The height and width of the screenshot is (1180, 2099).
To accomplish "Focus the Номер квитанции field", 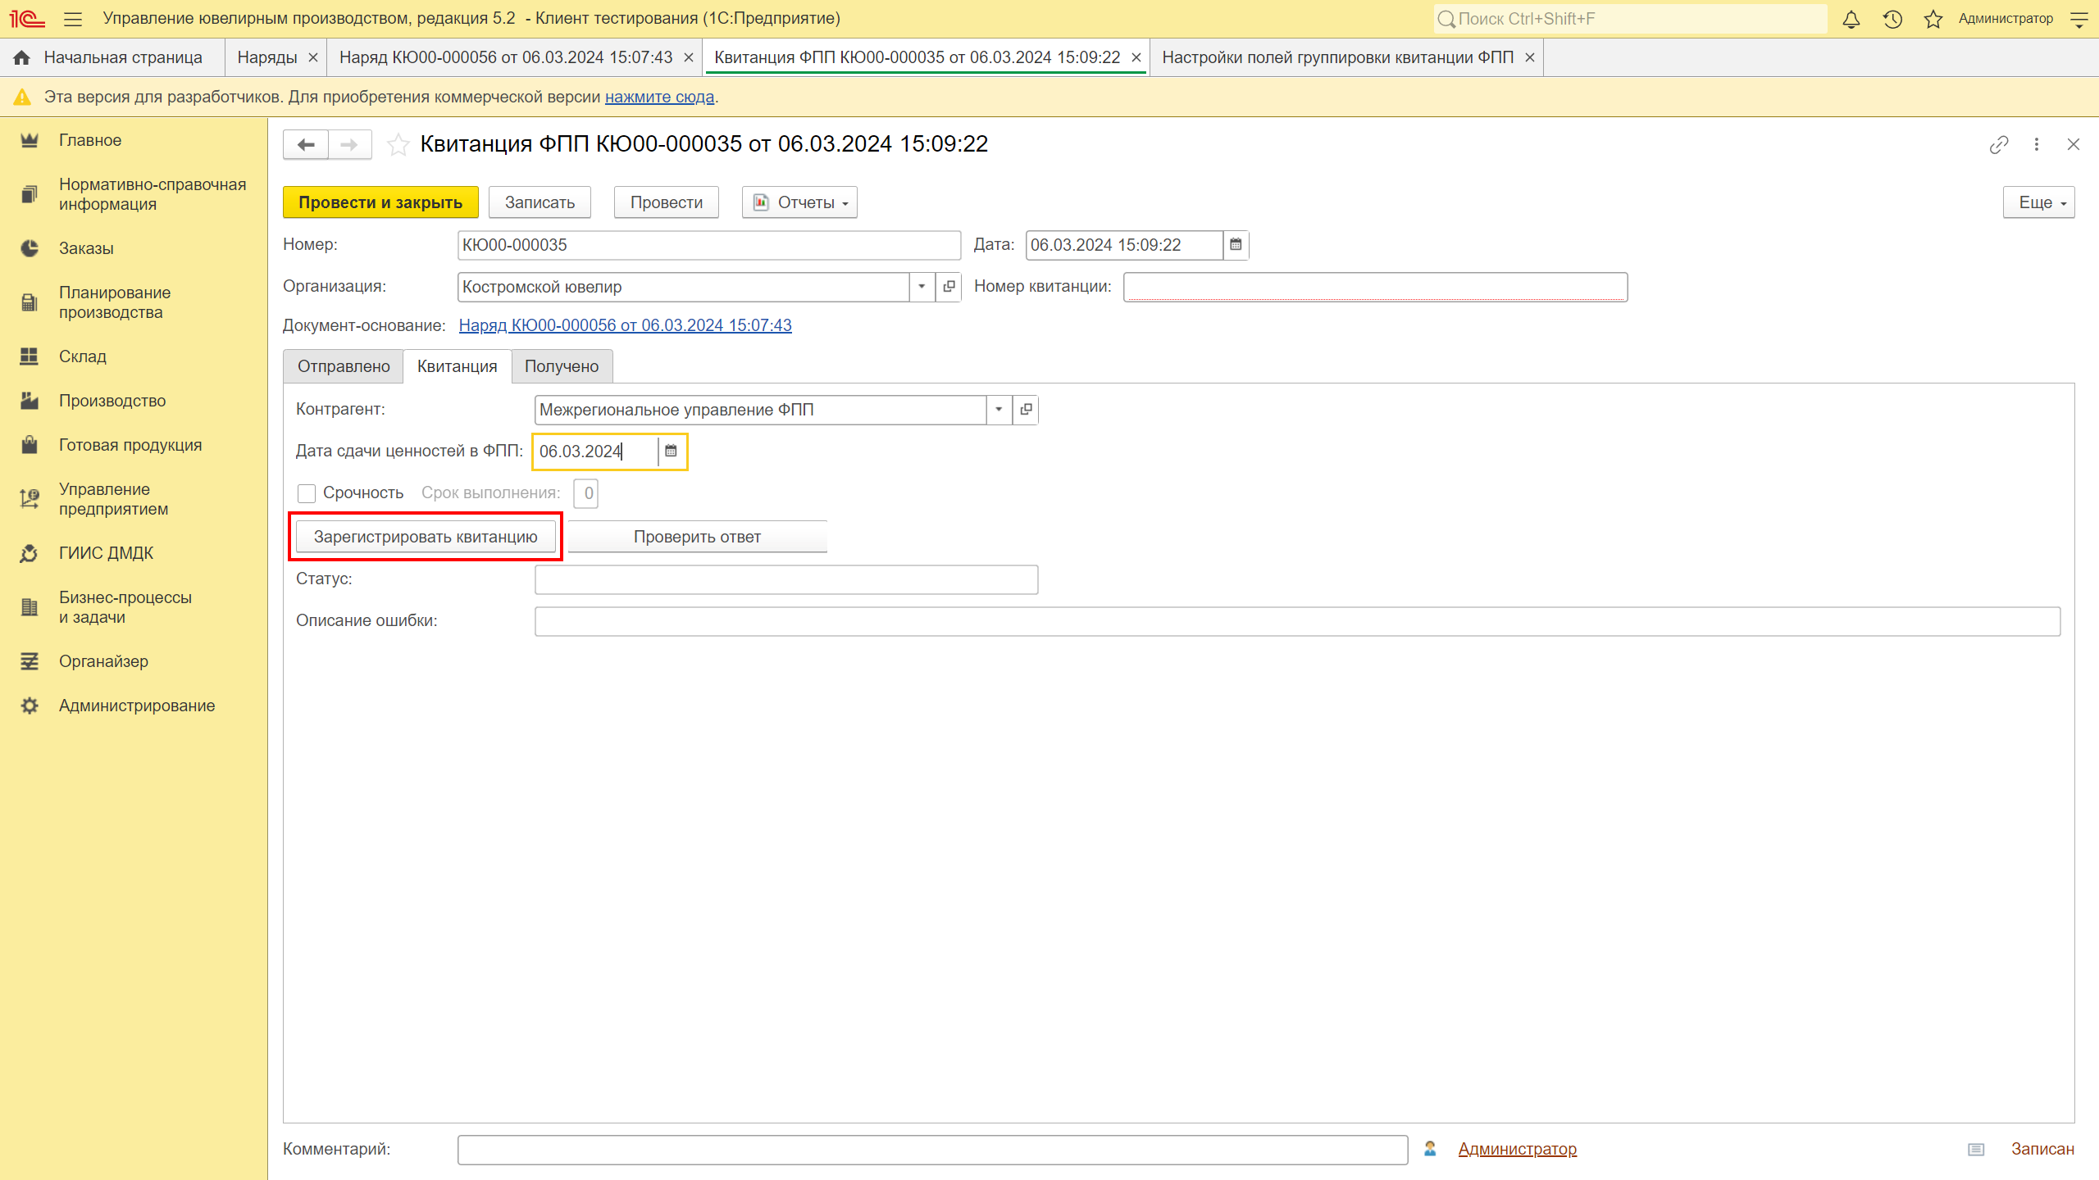I will tap(1375, 287).
